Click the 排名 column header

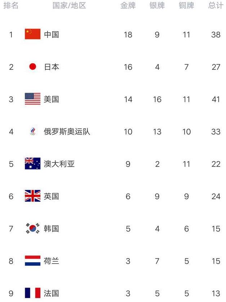point(11,6)
